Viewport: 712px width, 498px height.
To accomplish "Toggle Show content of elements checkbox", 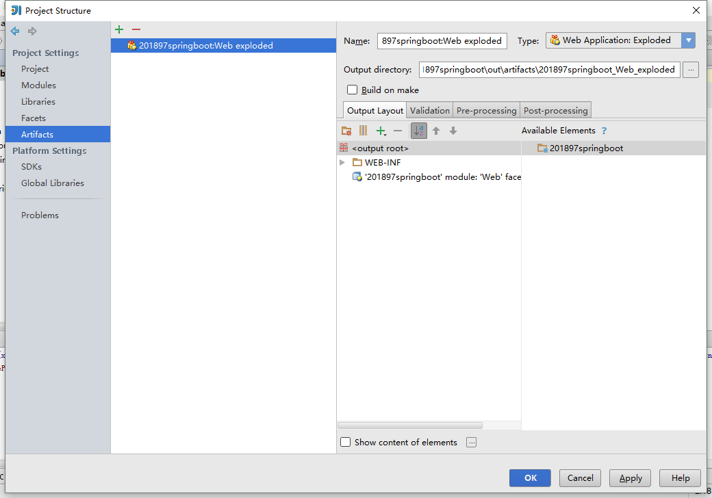I will point(345,442).
